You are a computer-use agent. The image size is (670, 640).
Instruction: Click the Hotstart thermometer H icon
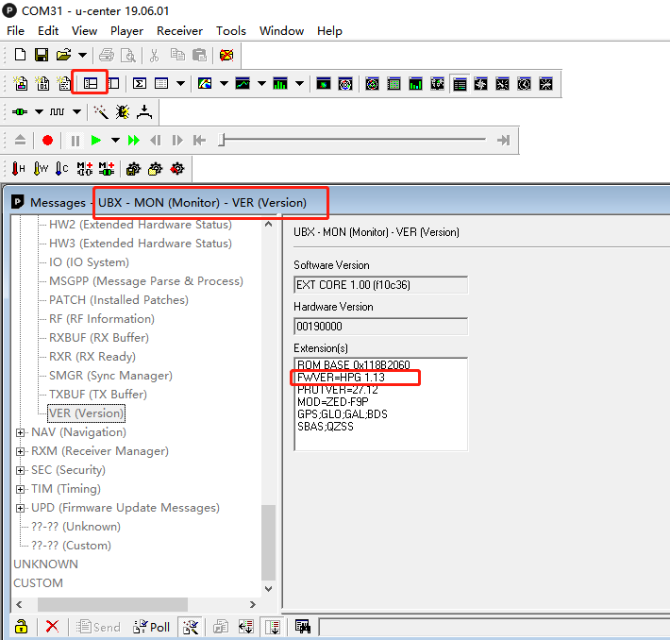tap(18, 169)
